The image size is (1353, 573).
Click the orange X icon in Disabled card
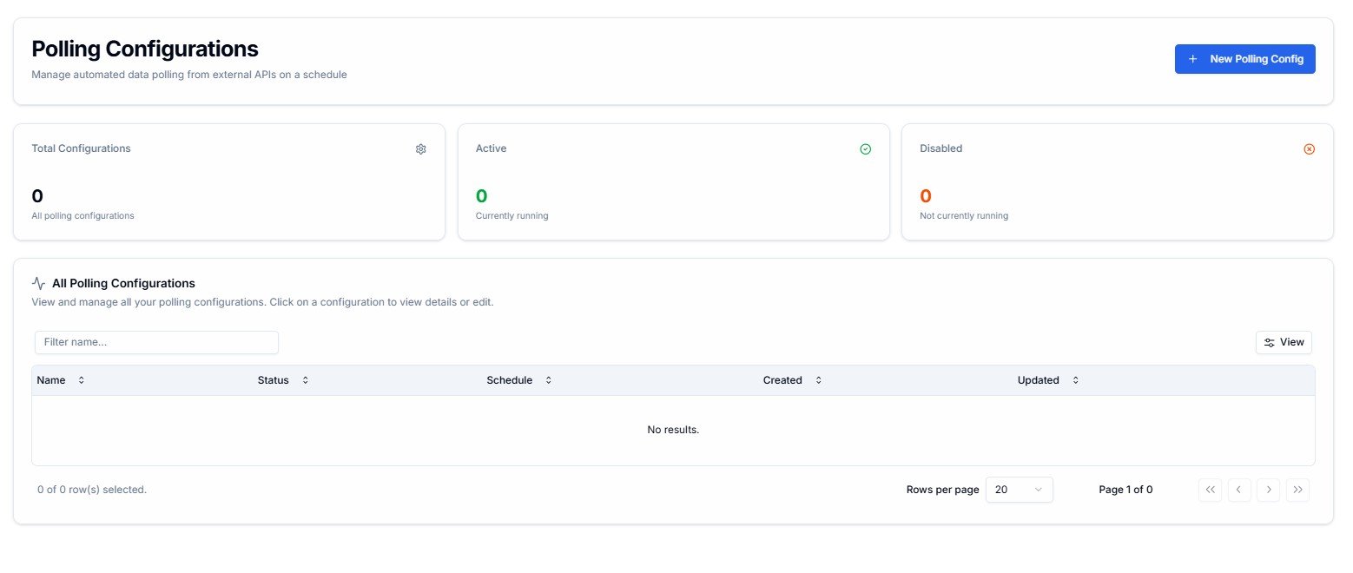point(1310,149)
